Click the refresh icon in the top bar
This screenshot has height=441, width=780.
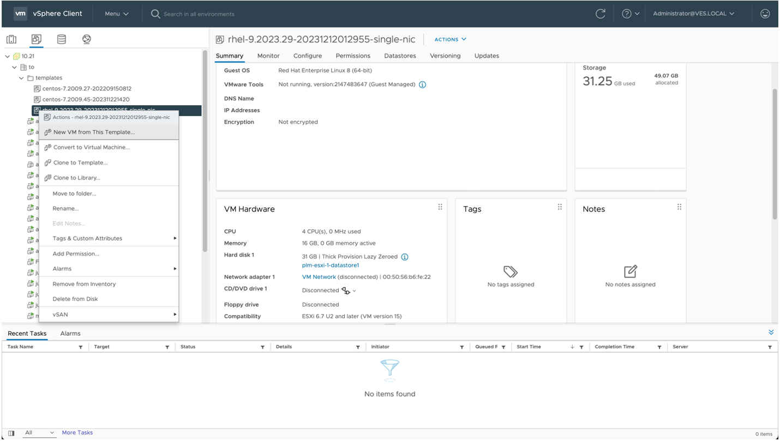(x=600, y=14)
